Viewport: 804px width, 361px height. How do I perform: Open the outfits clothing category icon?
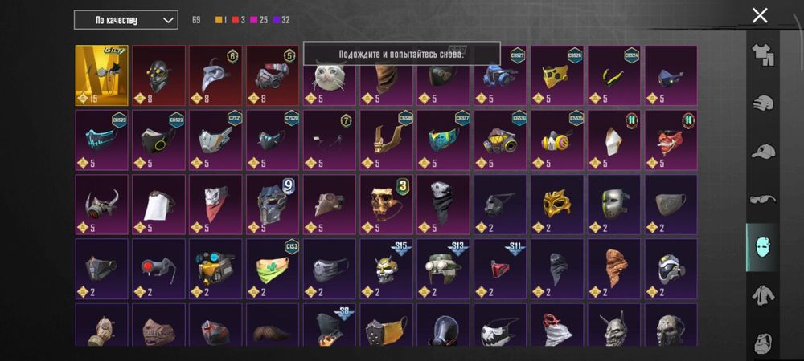click(x=762, y=55)
